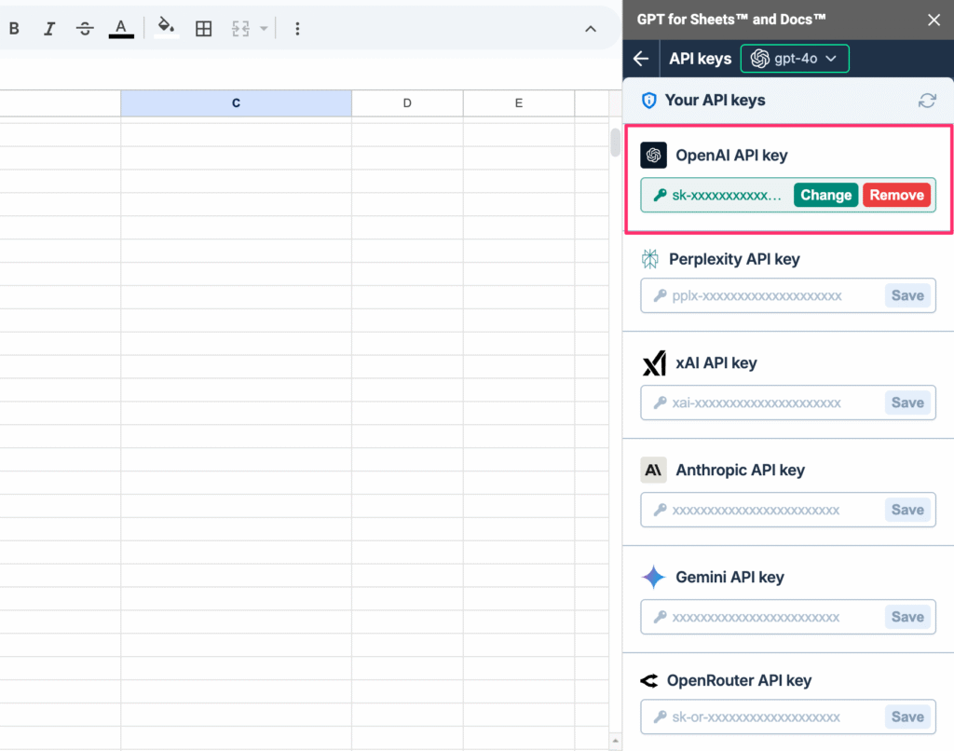954x751 pixels.
Task: Click the OpenAI logo icon
Action: (x=653, y=156)
